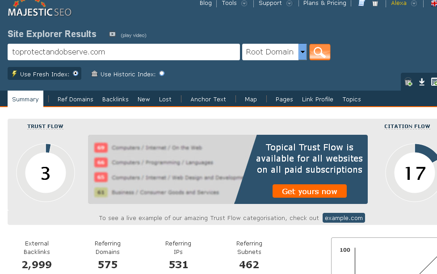Click the add report table icon
This screenshot has width=437, height=274.
pyautogui.click(x=434, y=82)
